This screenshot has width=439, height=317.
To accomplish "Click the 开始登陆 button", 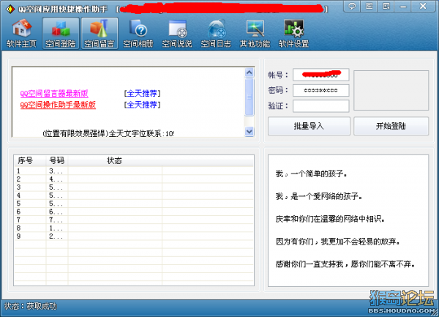I will coord(391,126).
